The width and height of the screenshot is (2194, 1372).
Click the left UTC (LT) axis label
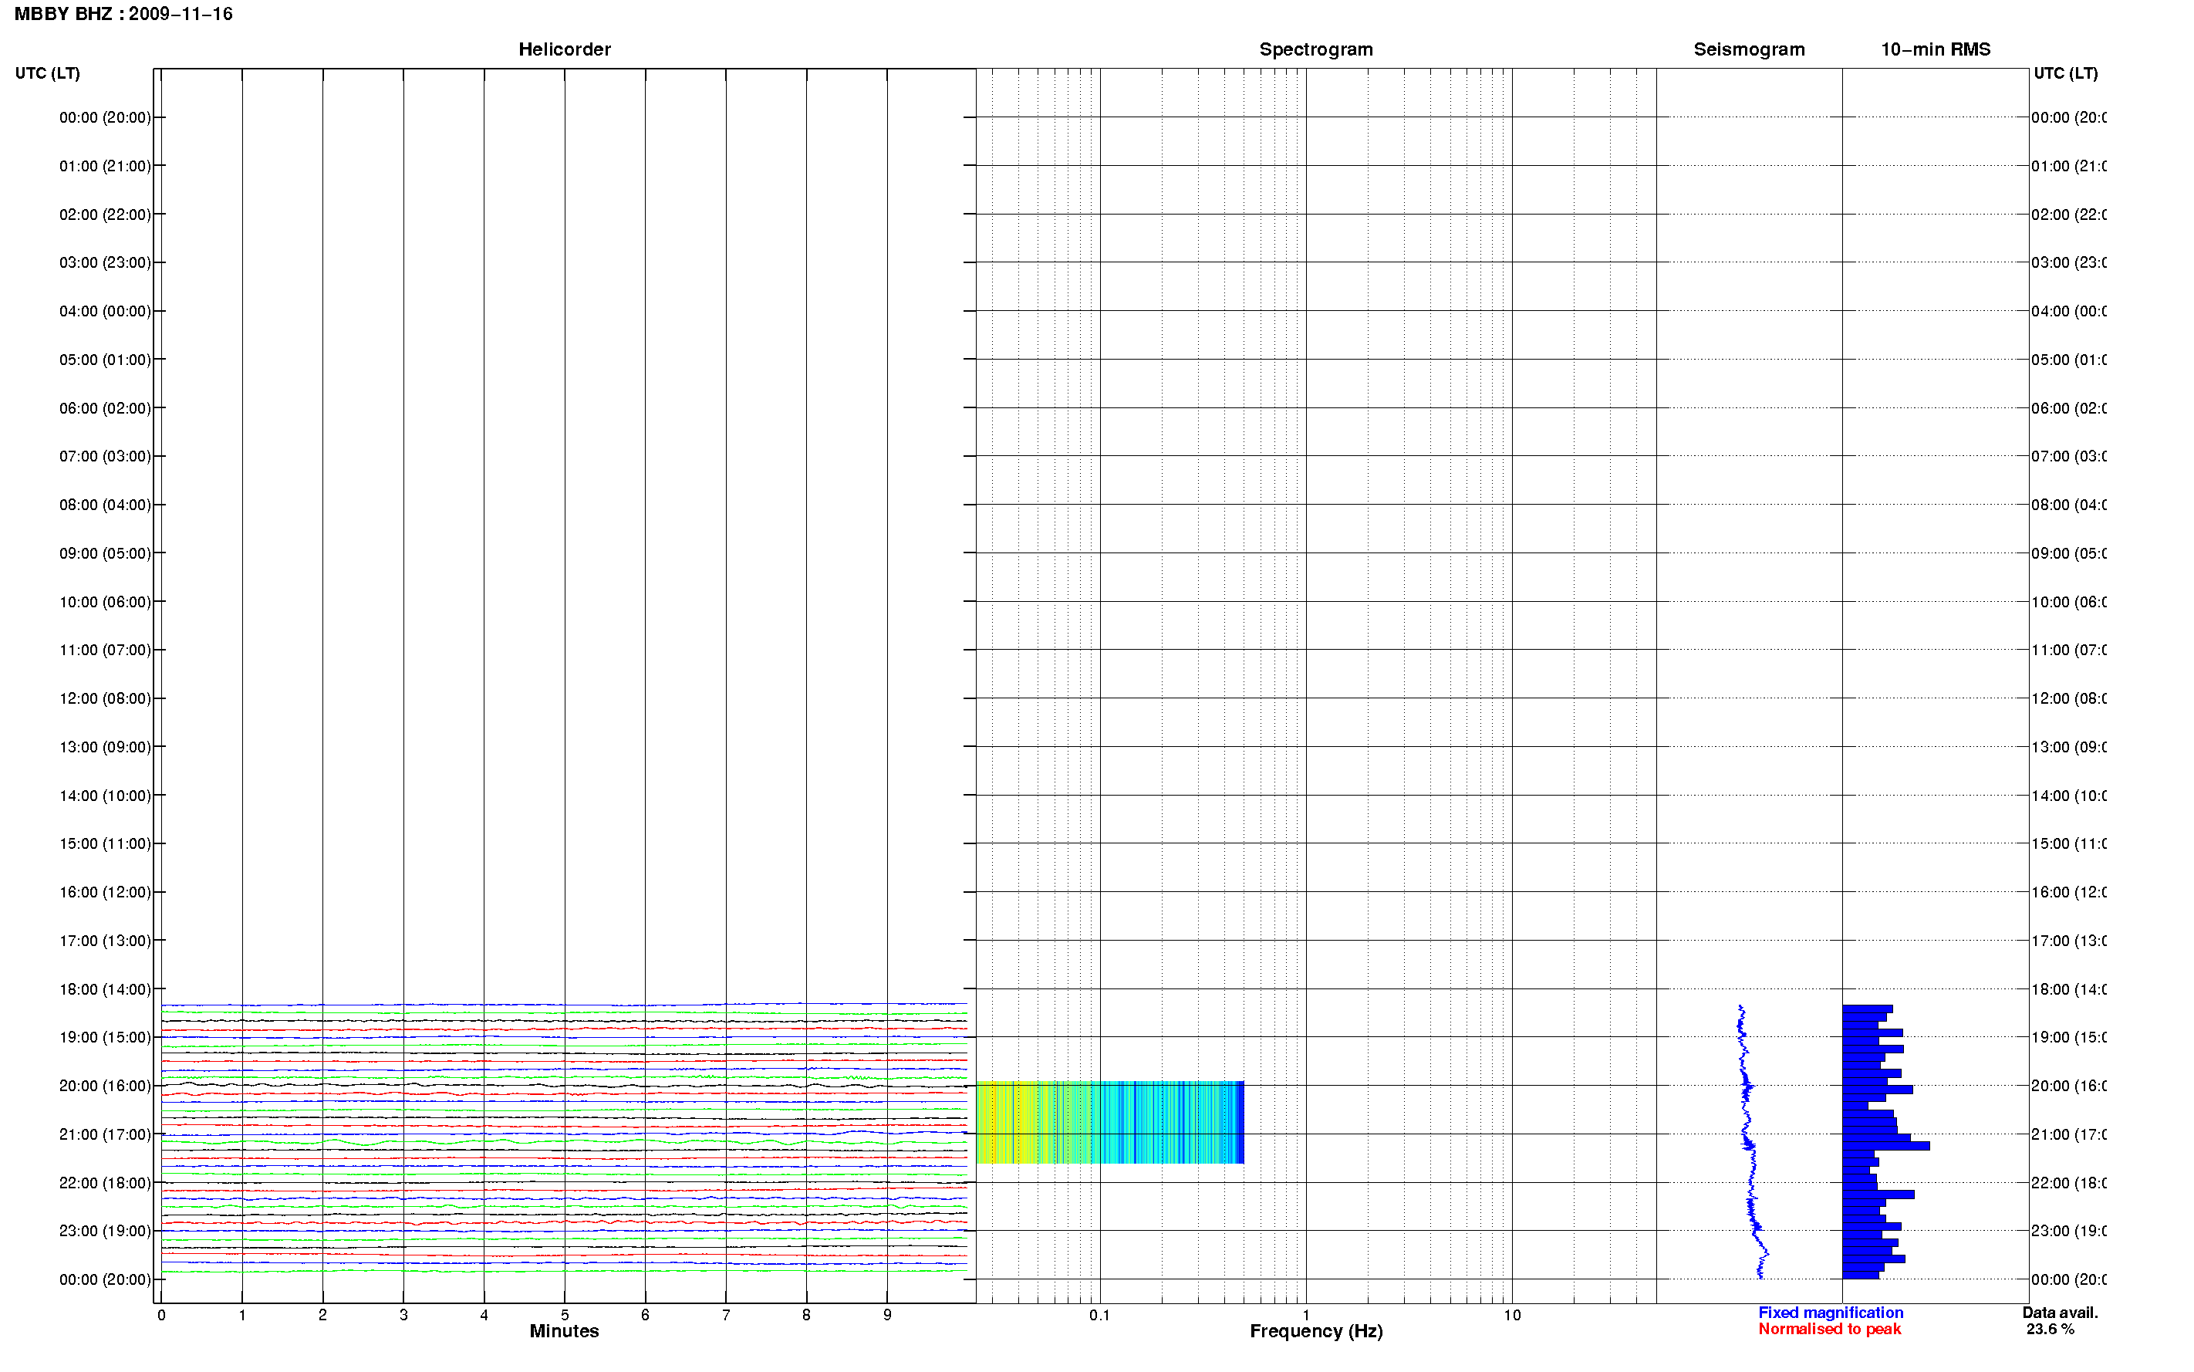(x=47, y=73)
